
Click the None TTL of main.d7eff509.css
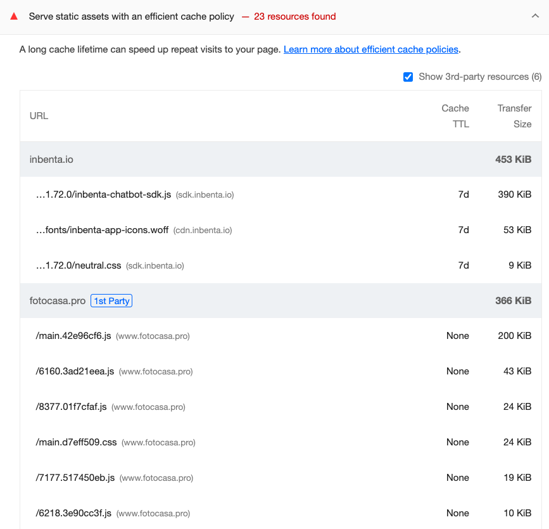click(458, 442)
